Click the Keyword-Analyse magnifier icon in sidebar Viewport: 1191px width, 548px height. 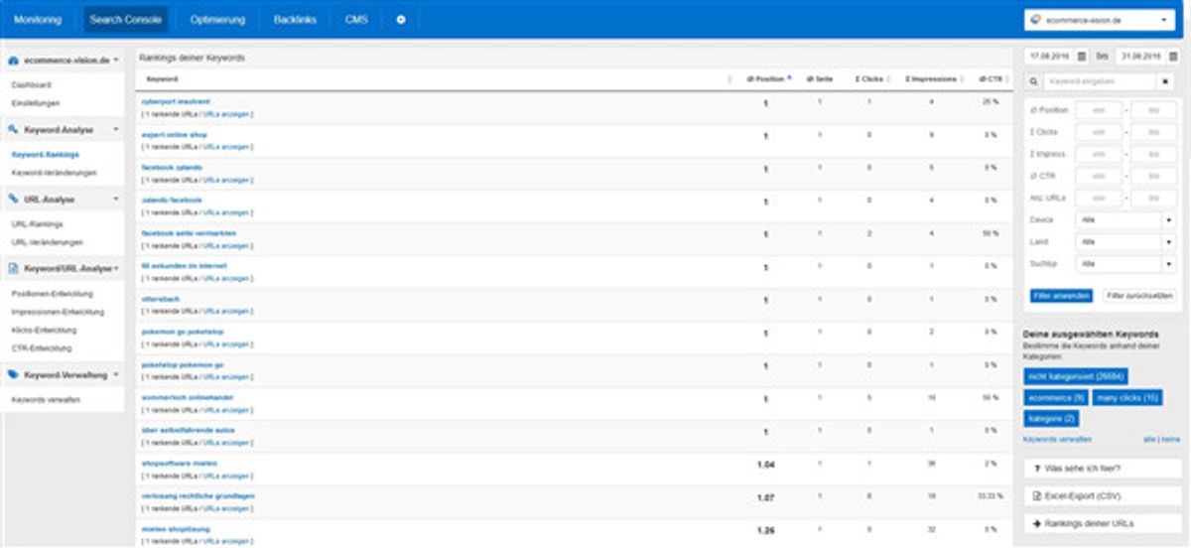point(14,129)
